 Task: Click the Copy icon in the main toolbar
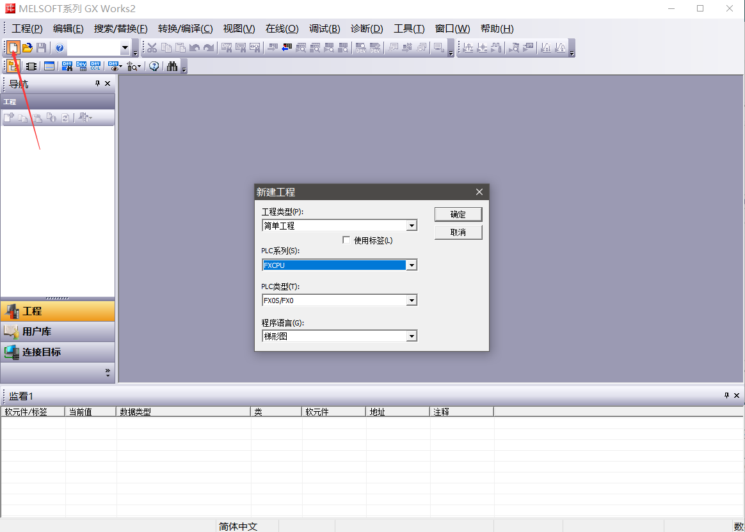click(x=166, y=47)
